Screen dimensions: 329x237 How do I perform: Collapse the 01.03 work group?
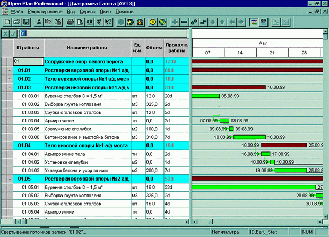pos(9,87)
